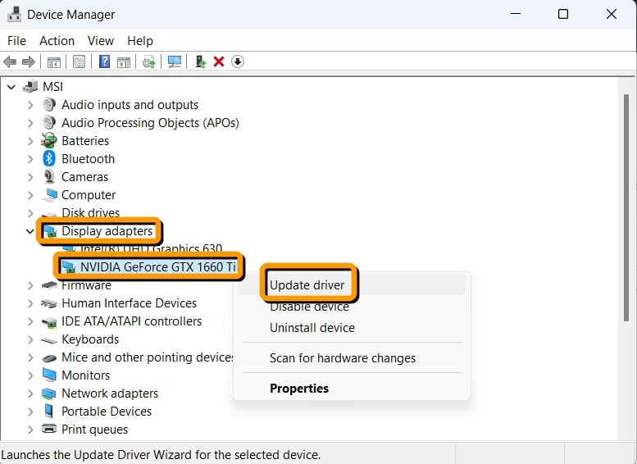Collapse the MSI root node
The width and height of the screenshot is (637, 464).
[11, 87]
